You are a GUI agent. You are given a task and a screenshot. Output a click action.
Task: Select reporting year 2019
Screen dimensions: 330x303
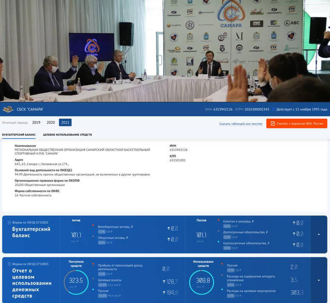[36, 123]
